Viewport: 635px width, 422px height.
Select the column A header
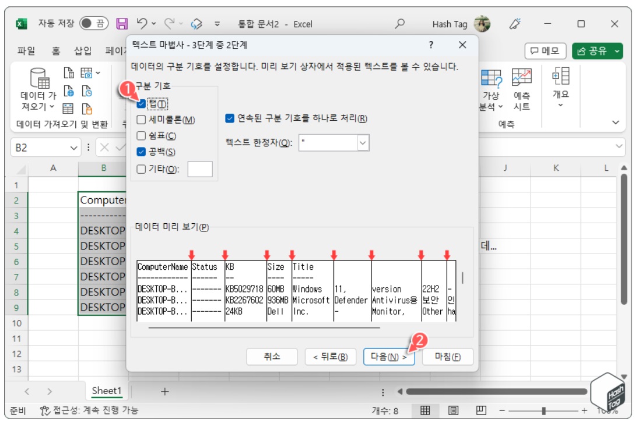tap(53, 168)
